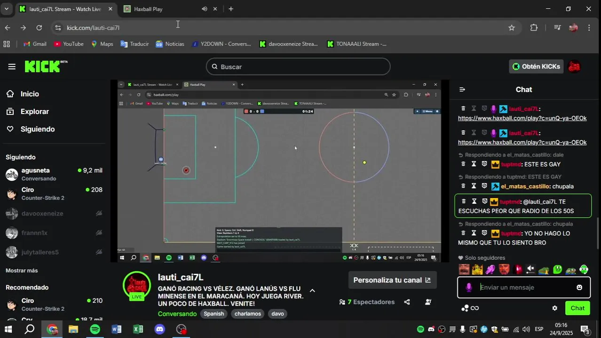Open second haxball.com room link in chat

522,142
